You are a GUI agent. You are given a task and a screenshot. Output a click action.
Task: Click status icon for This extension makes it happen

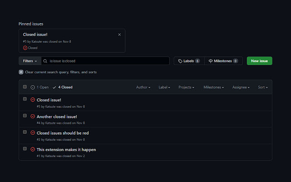(33, 149)
